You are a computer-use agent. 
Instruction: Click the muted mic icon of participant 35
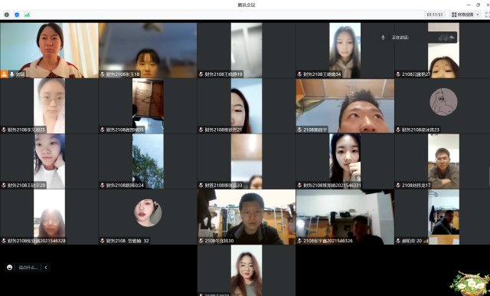tap(102, 130)
